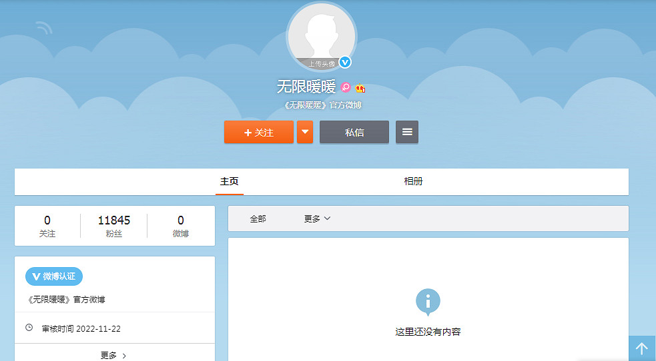Open the 0 关注 following count
Image resolution: width=656 pixels, height=361 pixels.
pyautogui.click(x=47, y=226)
